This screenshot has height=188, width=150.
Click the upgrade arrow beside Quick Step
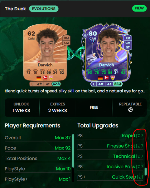tap(140, 177)
